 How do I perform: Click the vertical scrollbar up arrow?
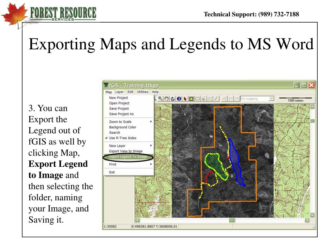coord(312,107)
